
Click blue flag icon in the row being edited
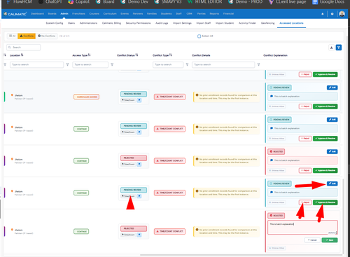tap(139, 235)
